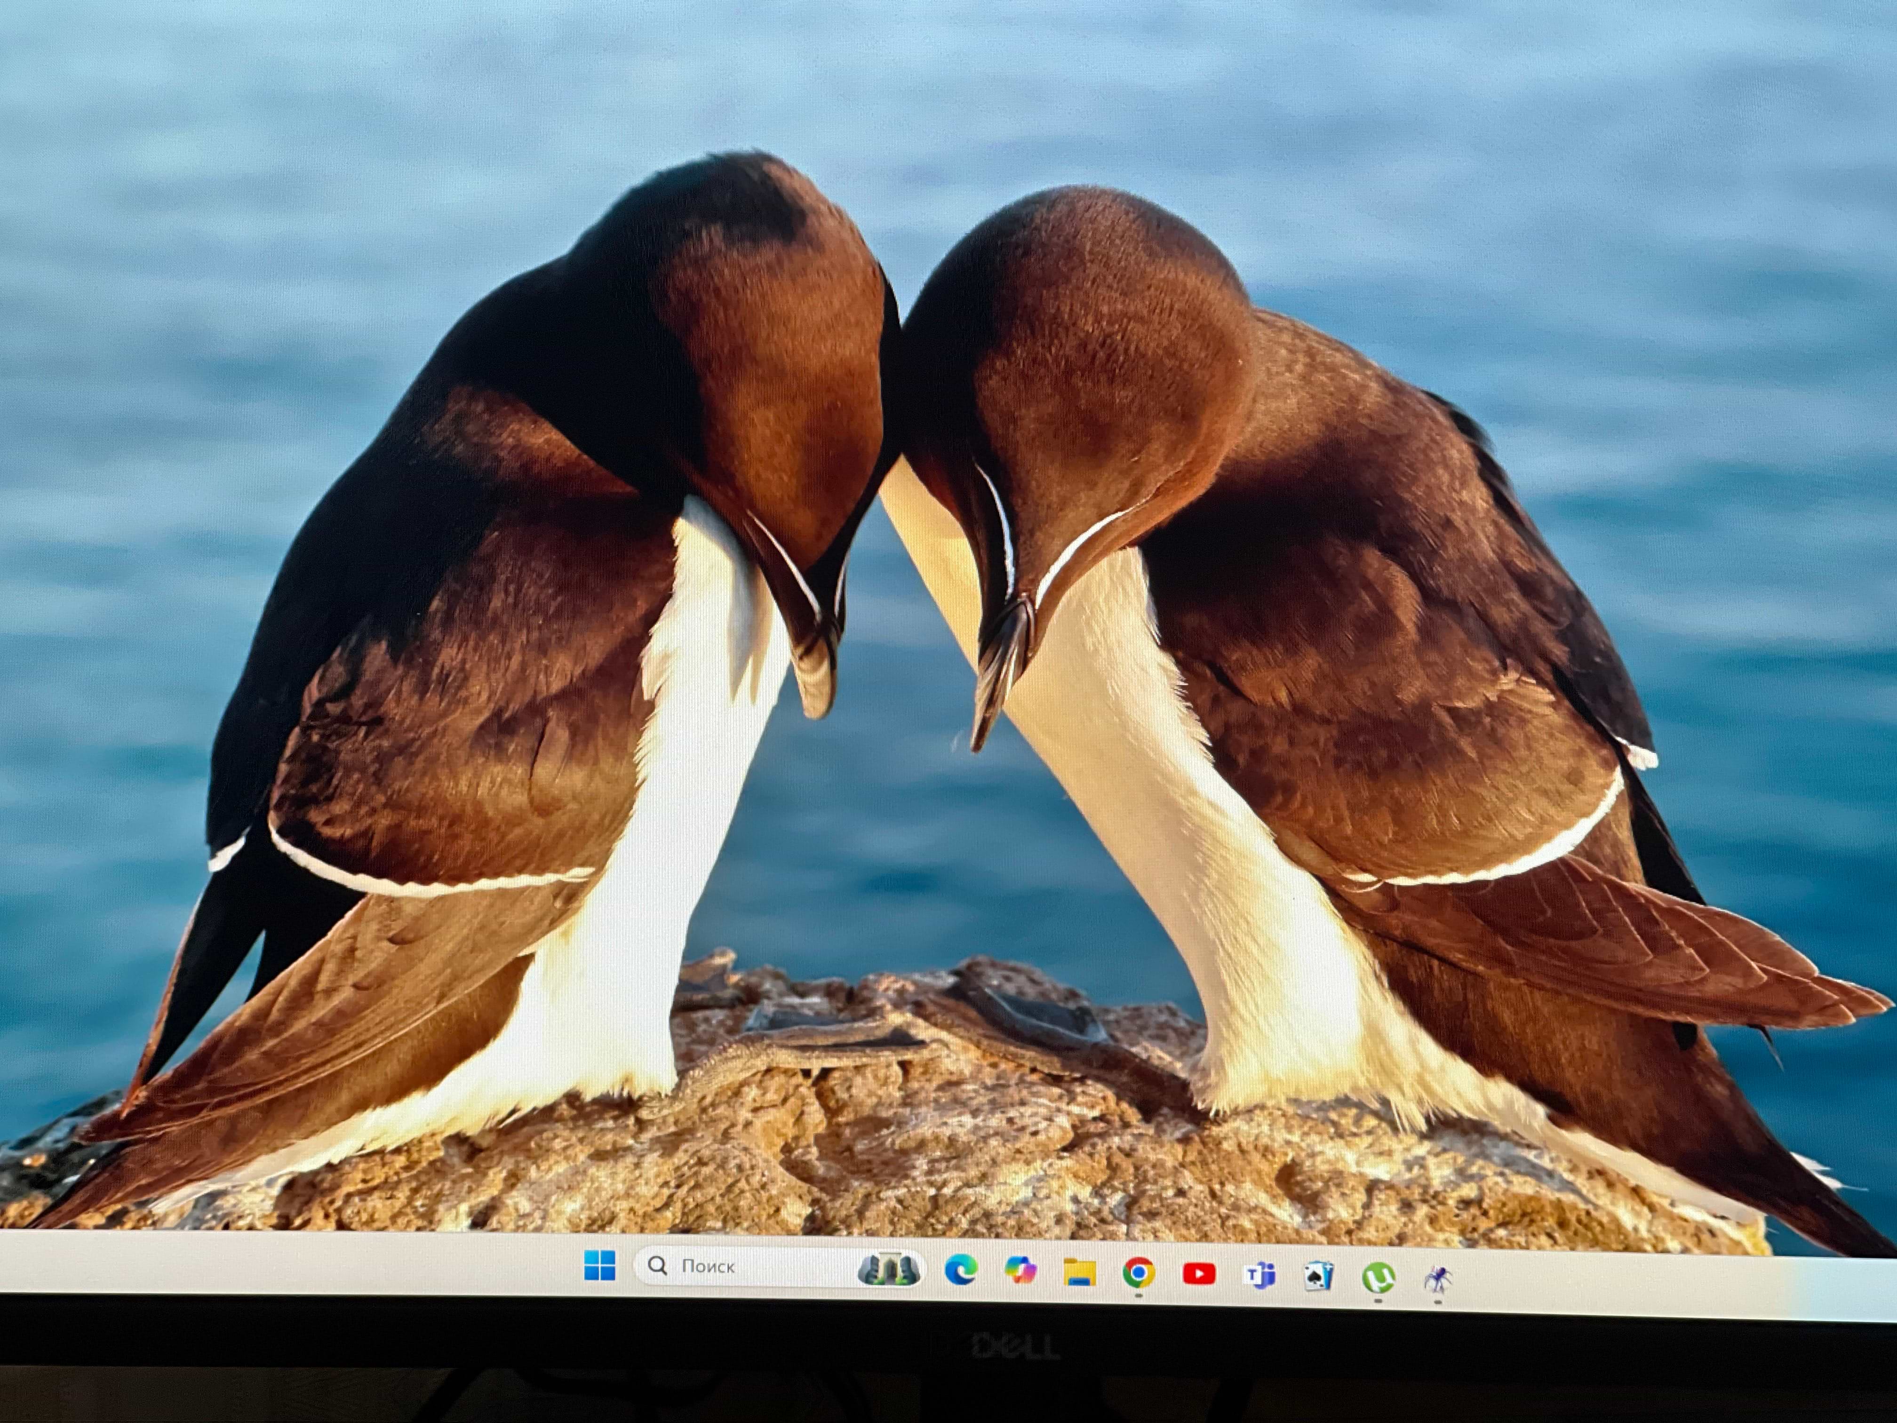
Task: Launch Microsoft Edge from taskbar
Action: [x=961, y=1271]
